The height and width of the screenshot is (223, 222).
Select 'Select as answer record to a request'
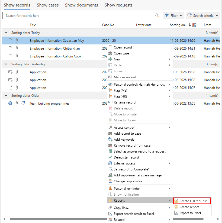pos(140,151)
